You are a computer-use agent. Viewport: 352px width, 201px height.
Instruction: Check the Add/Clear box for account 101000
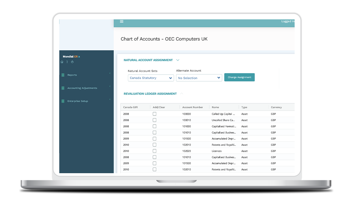tap(154, 126)
